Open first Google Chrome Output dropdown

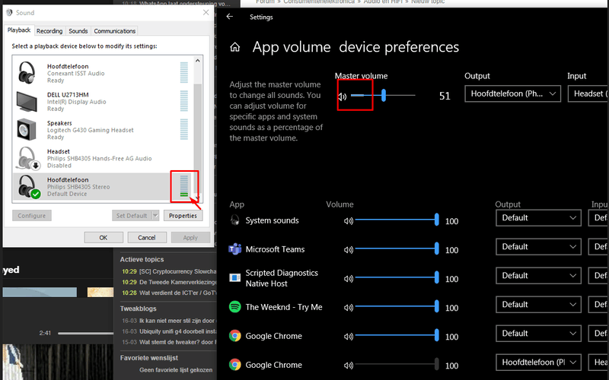click(x=538, y=334)
